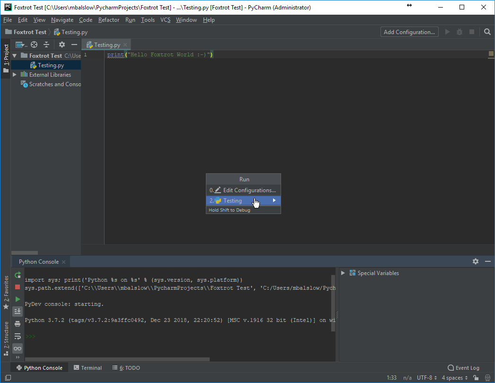Open Project panel settings gear
The image size is (495, 383).
pos(62,45)
